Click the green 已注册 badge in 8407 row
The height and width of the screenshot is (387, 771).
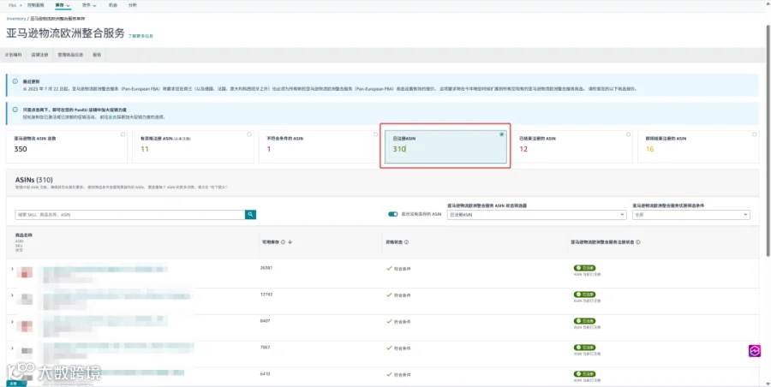(x=584, y=321)
